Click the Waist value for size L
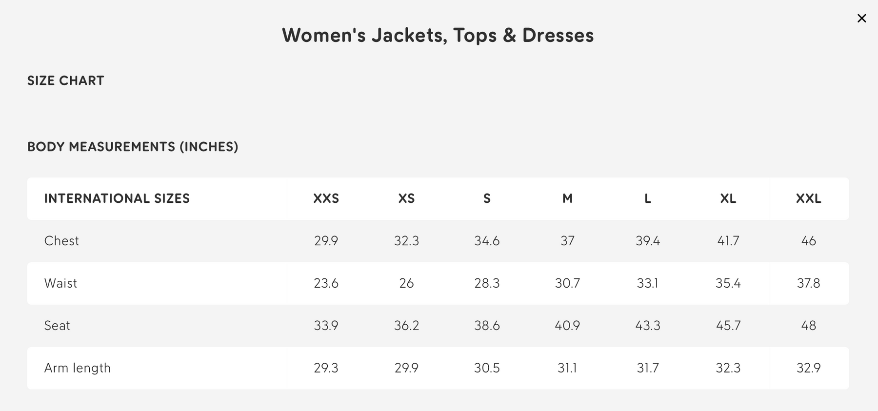The height and width of the screenshot is (411, 878). [648, 283]
